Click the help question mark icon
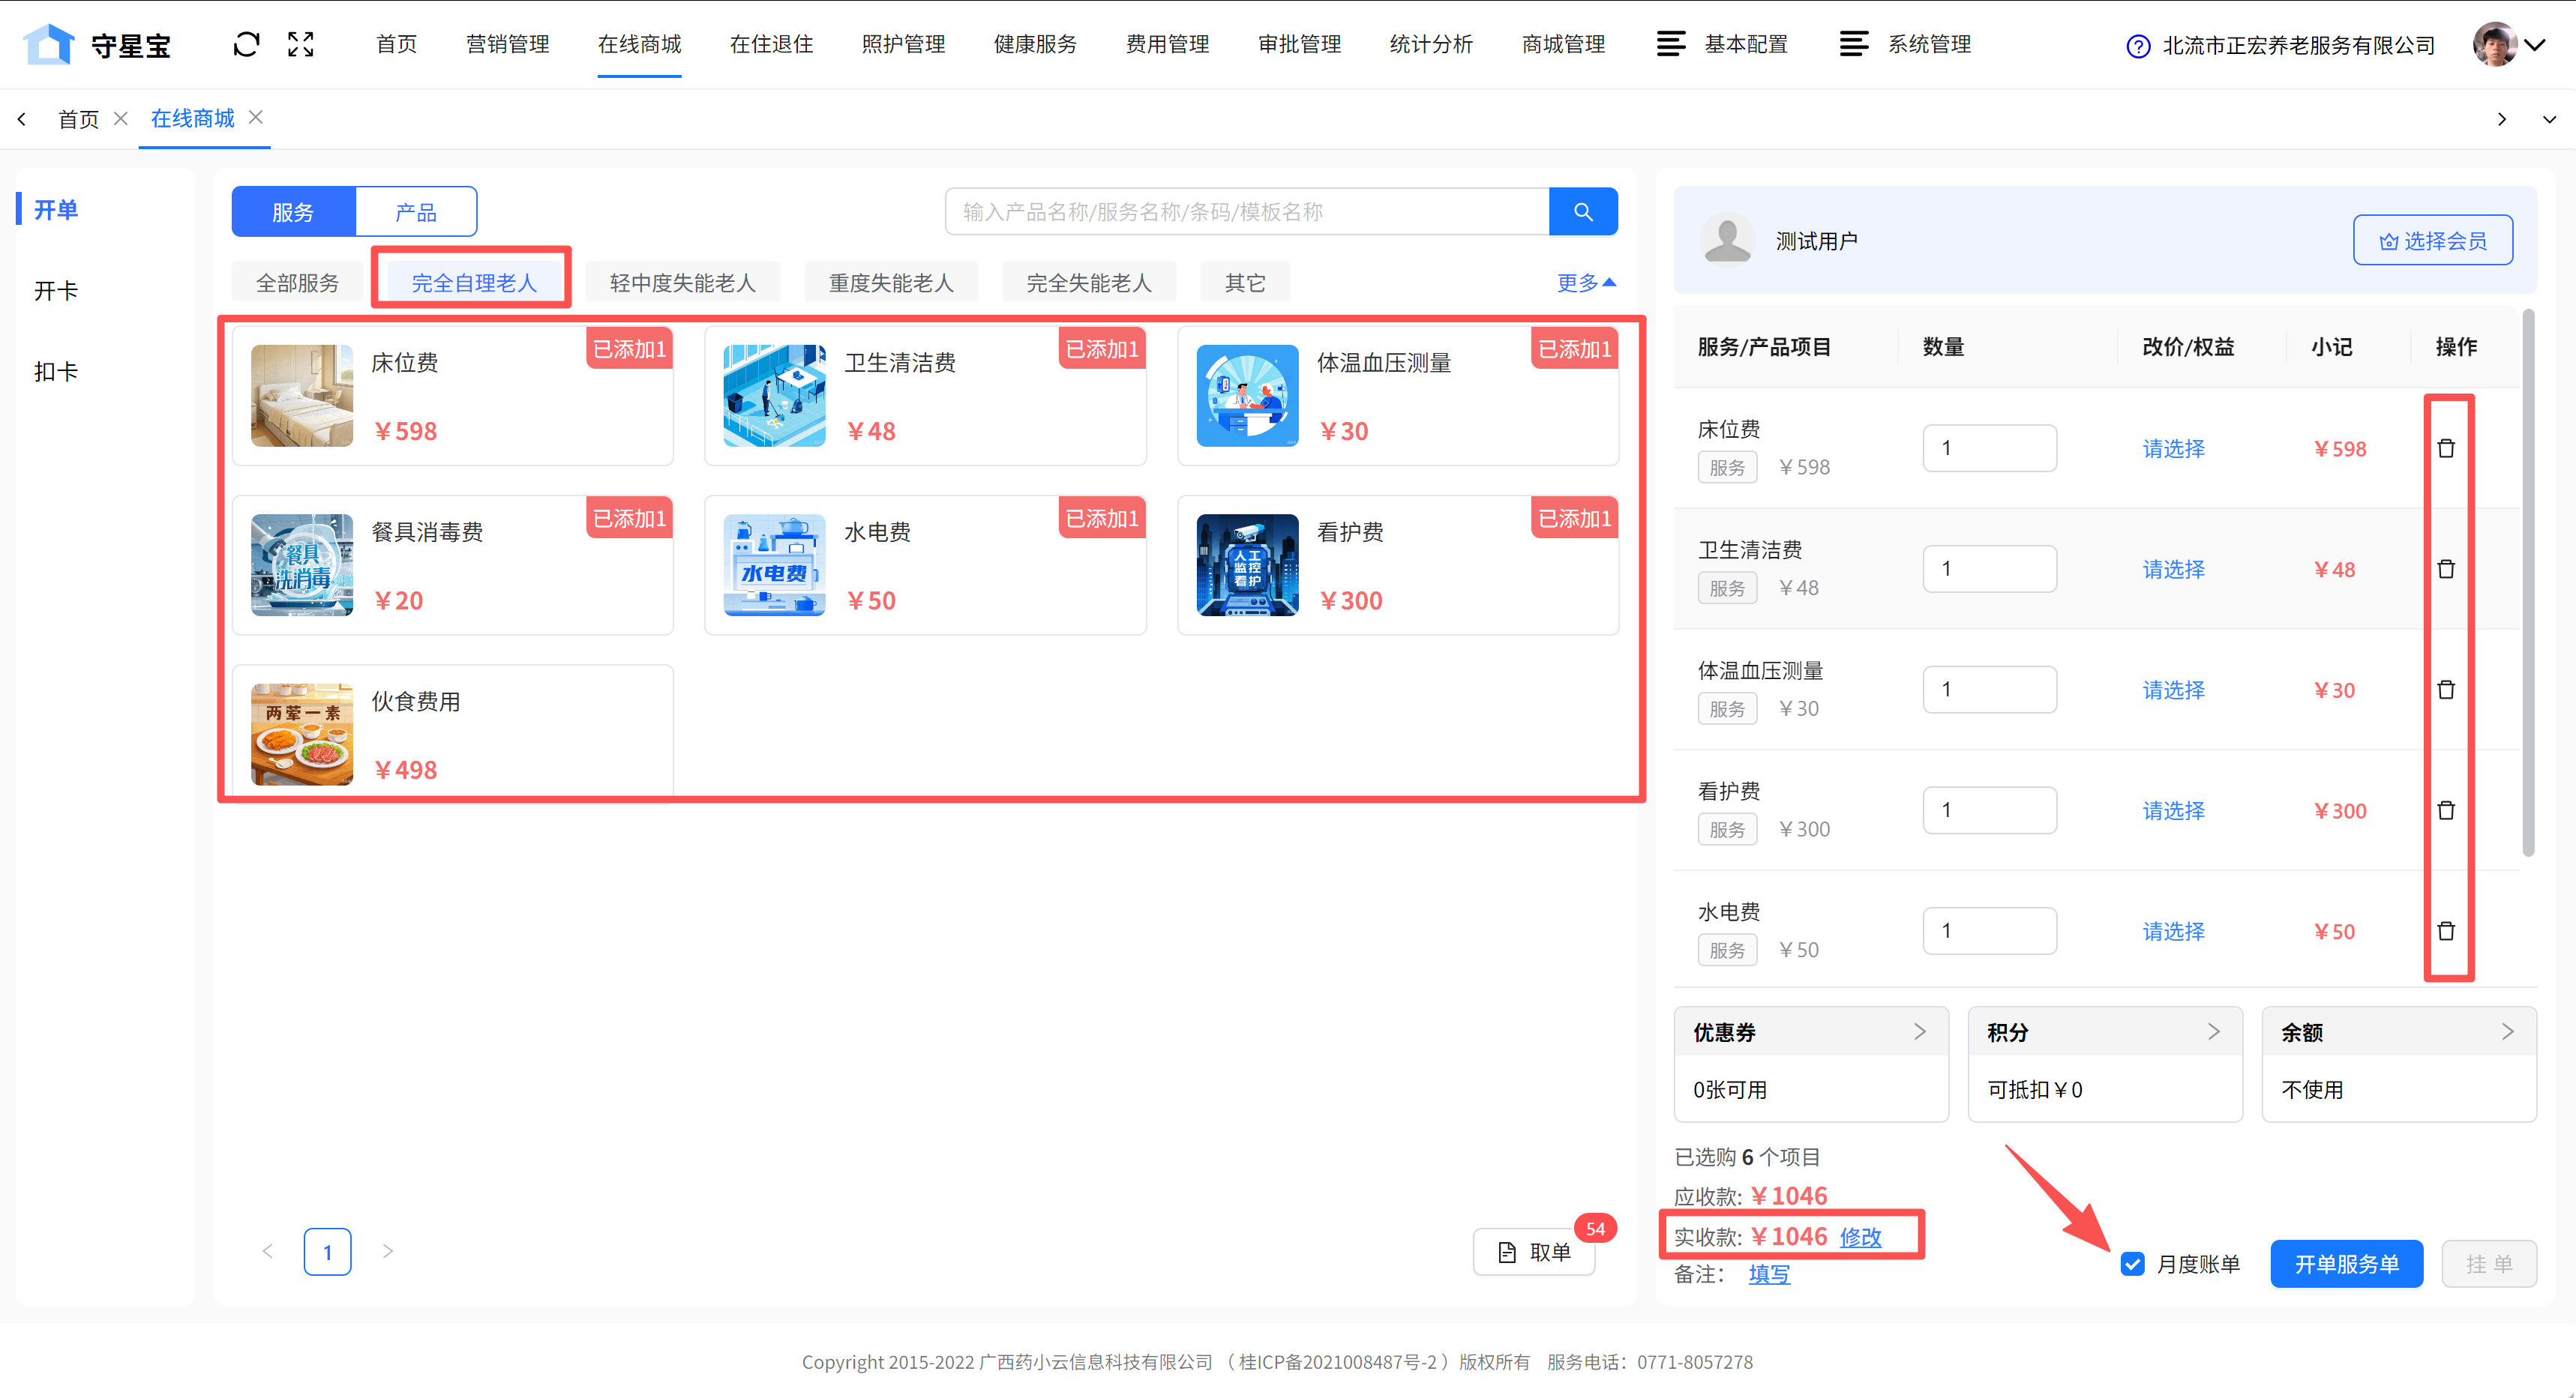Screen dimensions: 2576x1398 (x=2137, y=46)
